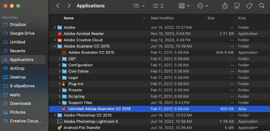The height and width of the screenshot is (131, 270).
Task: Click the Android File Transfer icon
Action: point(60,128)
